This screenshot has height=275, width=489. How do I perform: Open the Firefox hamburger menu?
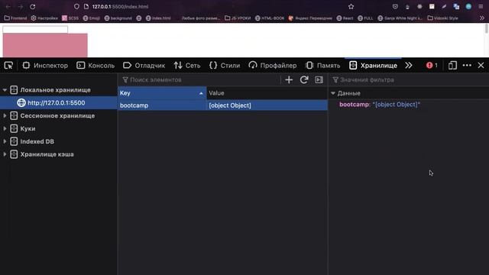pyautogui.click(x=481, y=7)
